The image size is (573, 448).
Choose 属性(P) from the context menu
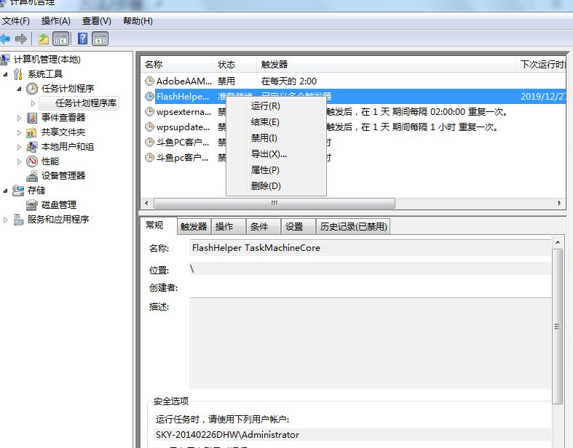[x=276, y=170]
